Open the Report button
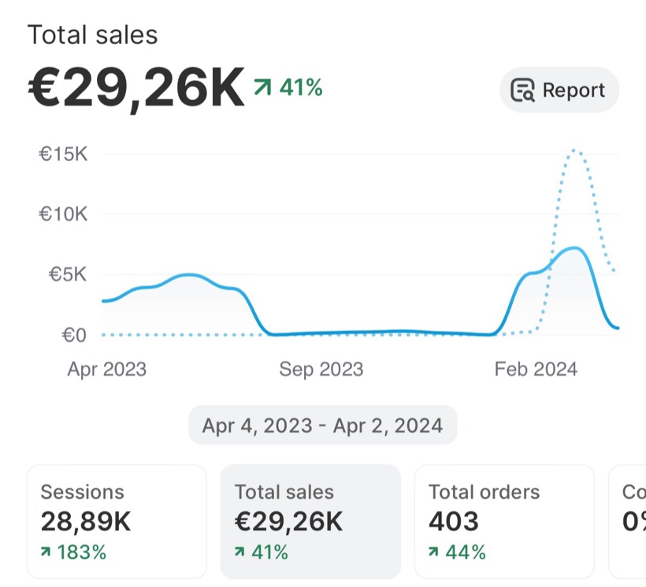This screenshot has width=646, height=587. click(x=559, y=90)
